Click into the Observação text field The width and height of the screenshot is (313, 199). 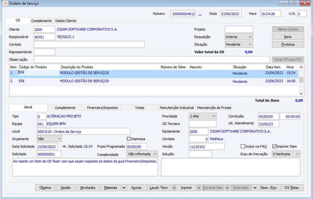152,59
